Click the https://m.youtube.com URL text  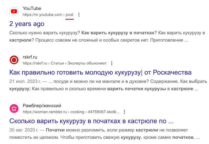pos(42,15)
